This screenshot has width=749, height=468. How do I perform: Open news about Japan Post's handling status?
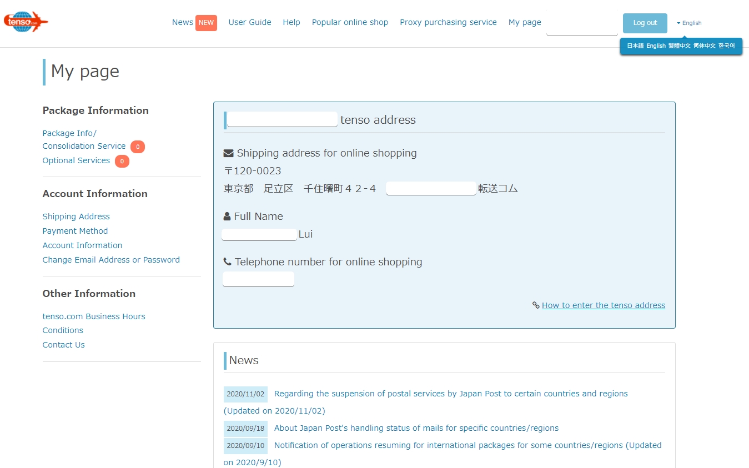coord(416,428)
